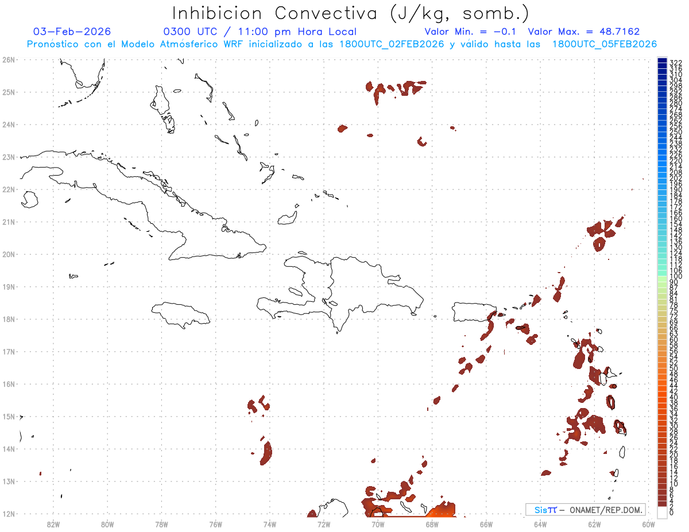
Task: Click the 70W longitude label
Action: coord(378,524)
